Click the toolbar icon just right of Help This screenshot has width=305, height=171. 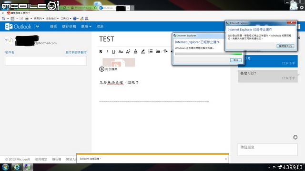82,19
